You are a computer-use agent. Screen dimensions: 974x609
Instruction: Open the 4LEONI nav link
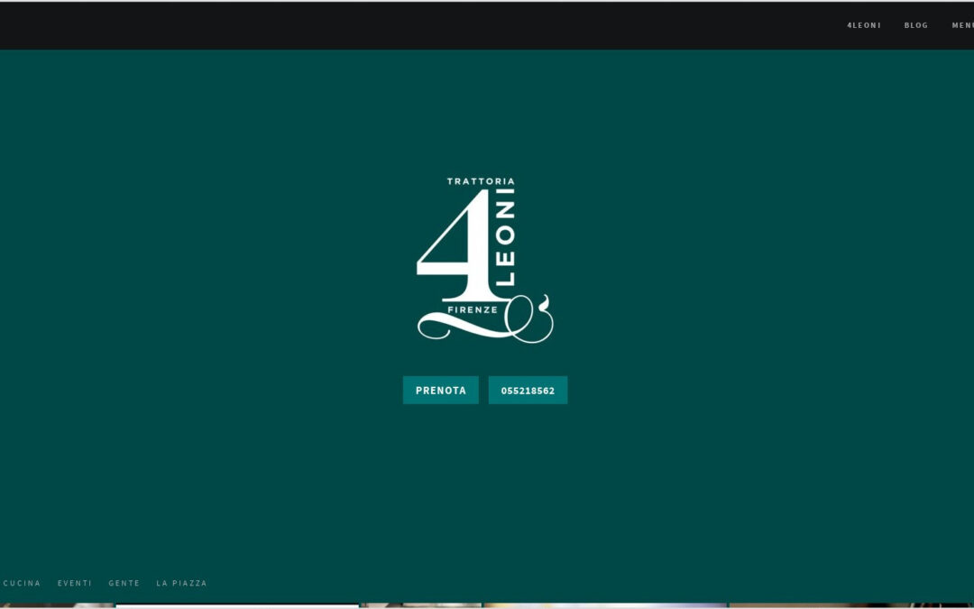863,25
